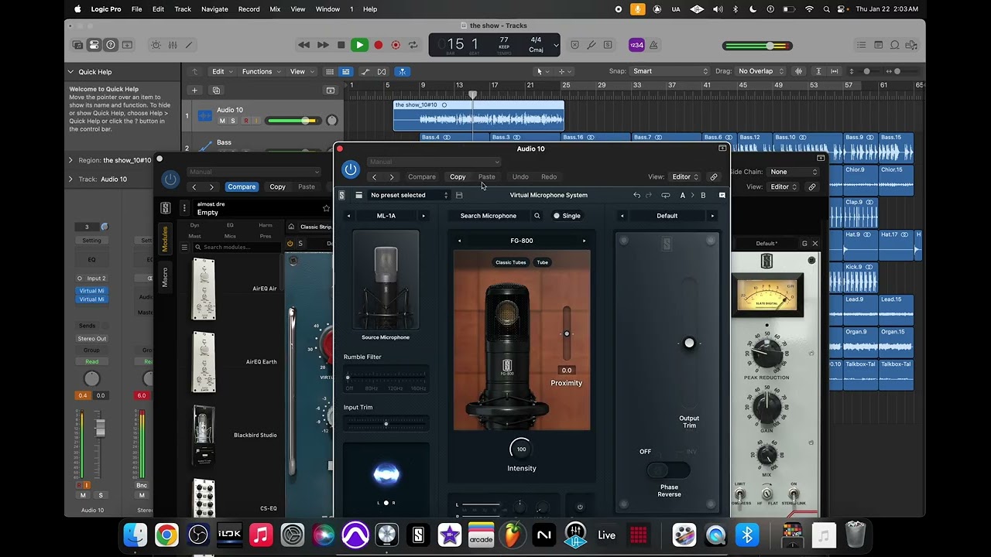This screenshot has width=991, height=557.
Task: Open the Window menu in the menu bar
Action: point(327,9)
